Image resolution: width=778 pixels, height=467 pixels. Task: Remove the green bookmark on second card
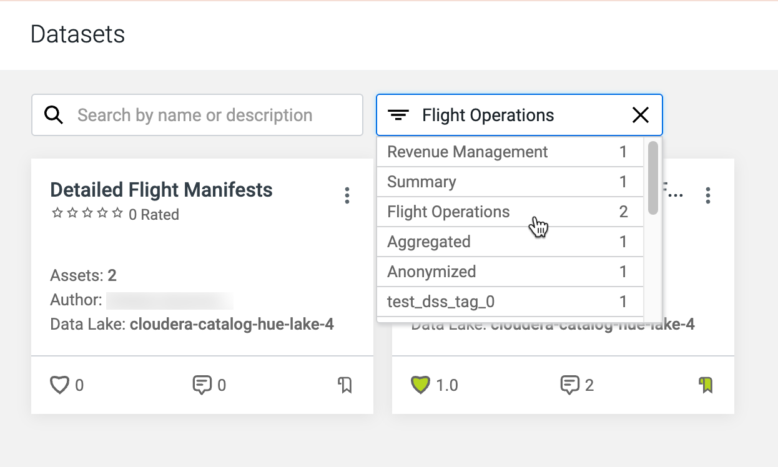(x=706, y=385)
